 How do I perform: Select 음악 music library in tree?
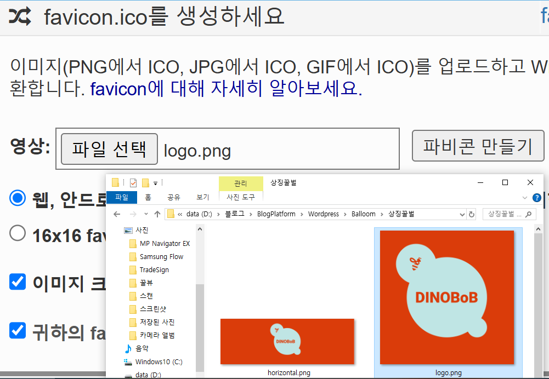(x=142, y=348)
